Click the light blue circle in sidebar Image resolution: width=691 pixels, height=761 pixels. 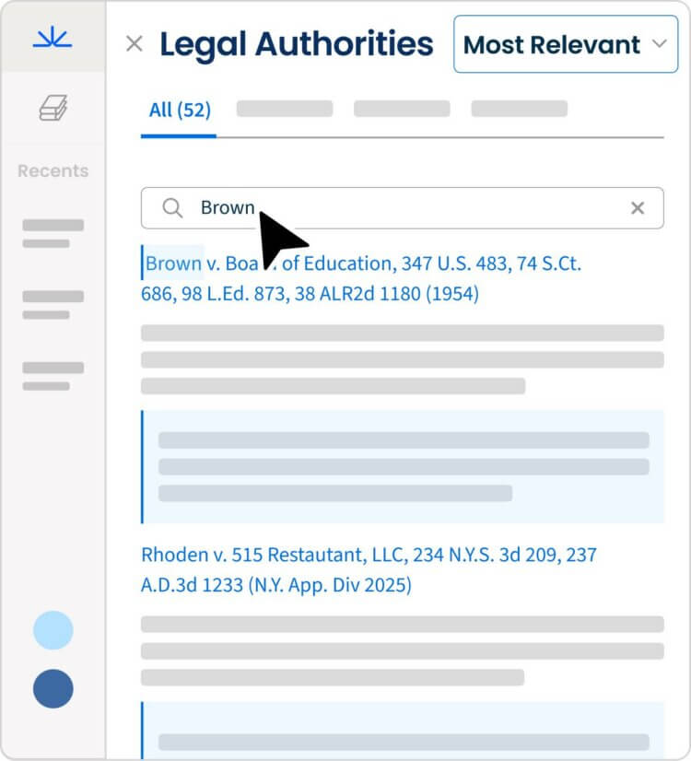pos(53,630)
